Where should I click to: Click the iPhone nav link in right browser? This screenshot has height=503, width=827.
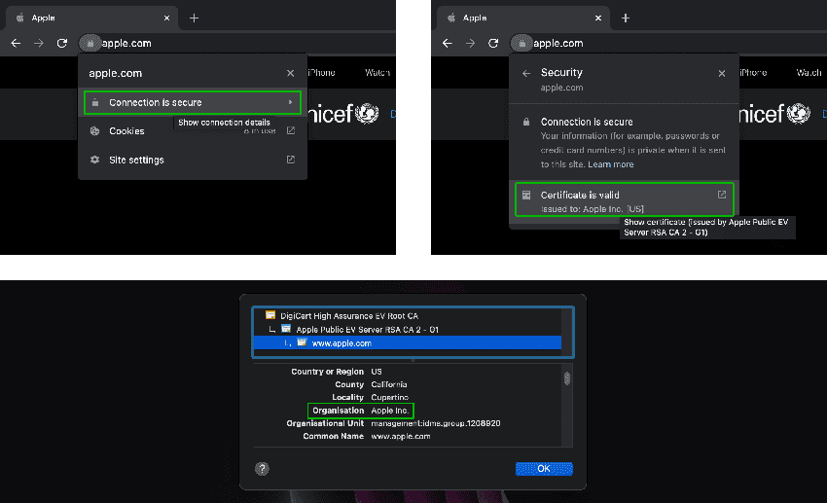(753, 73)
